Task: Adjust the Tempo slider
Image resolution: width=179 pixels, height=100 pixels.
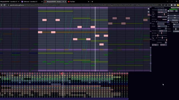Action: point(176,29)
